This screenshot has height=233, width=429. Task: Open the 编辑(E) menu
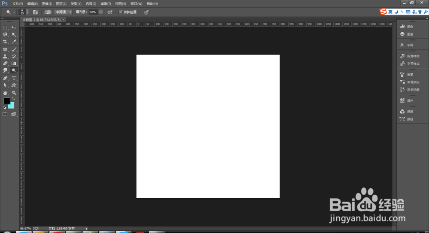(x=32, y=4)
